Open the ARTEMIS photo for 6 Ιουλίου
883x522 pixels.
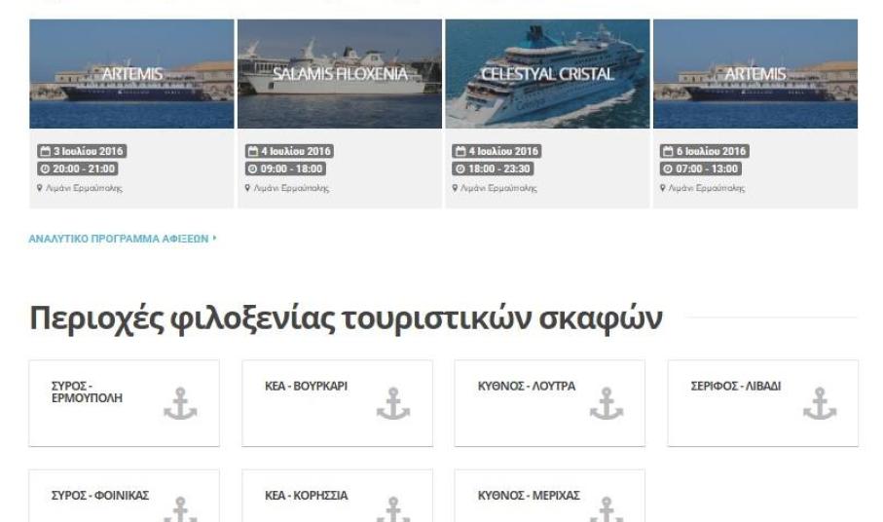click(x=755, y=74)
